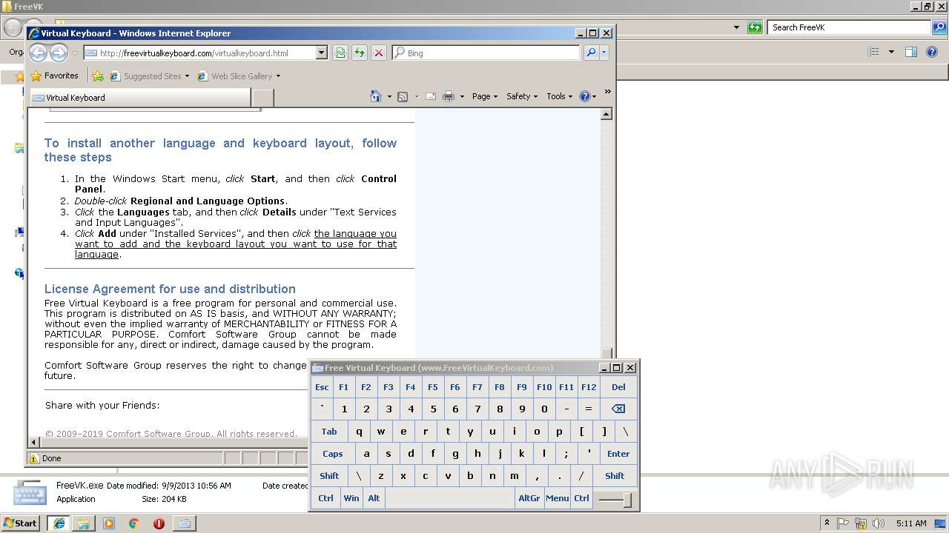Click link about language and keyboard layout
This screenshot has width=949, height=533.
236,244
